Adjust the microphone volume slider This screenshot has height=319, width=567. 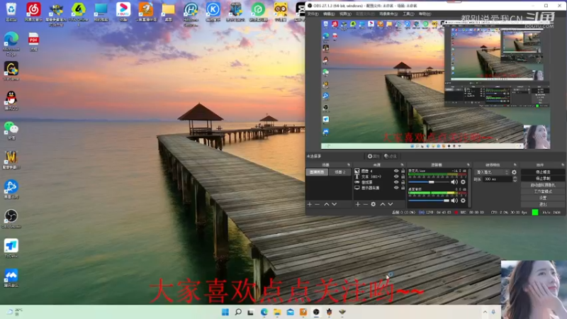(x=429, y=182)
